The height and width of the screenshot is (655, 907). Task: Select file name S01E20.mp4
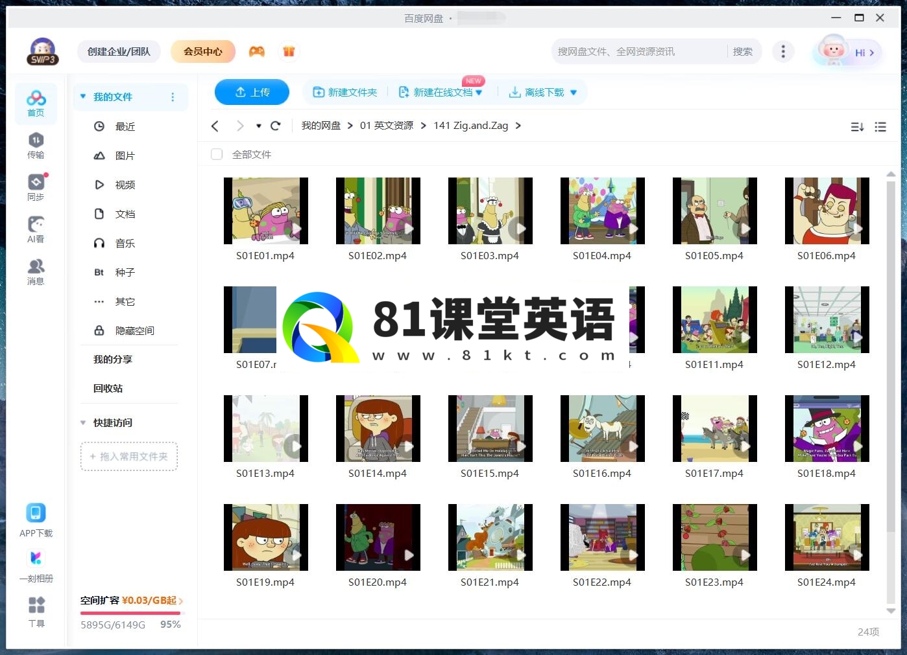point(378,582)
